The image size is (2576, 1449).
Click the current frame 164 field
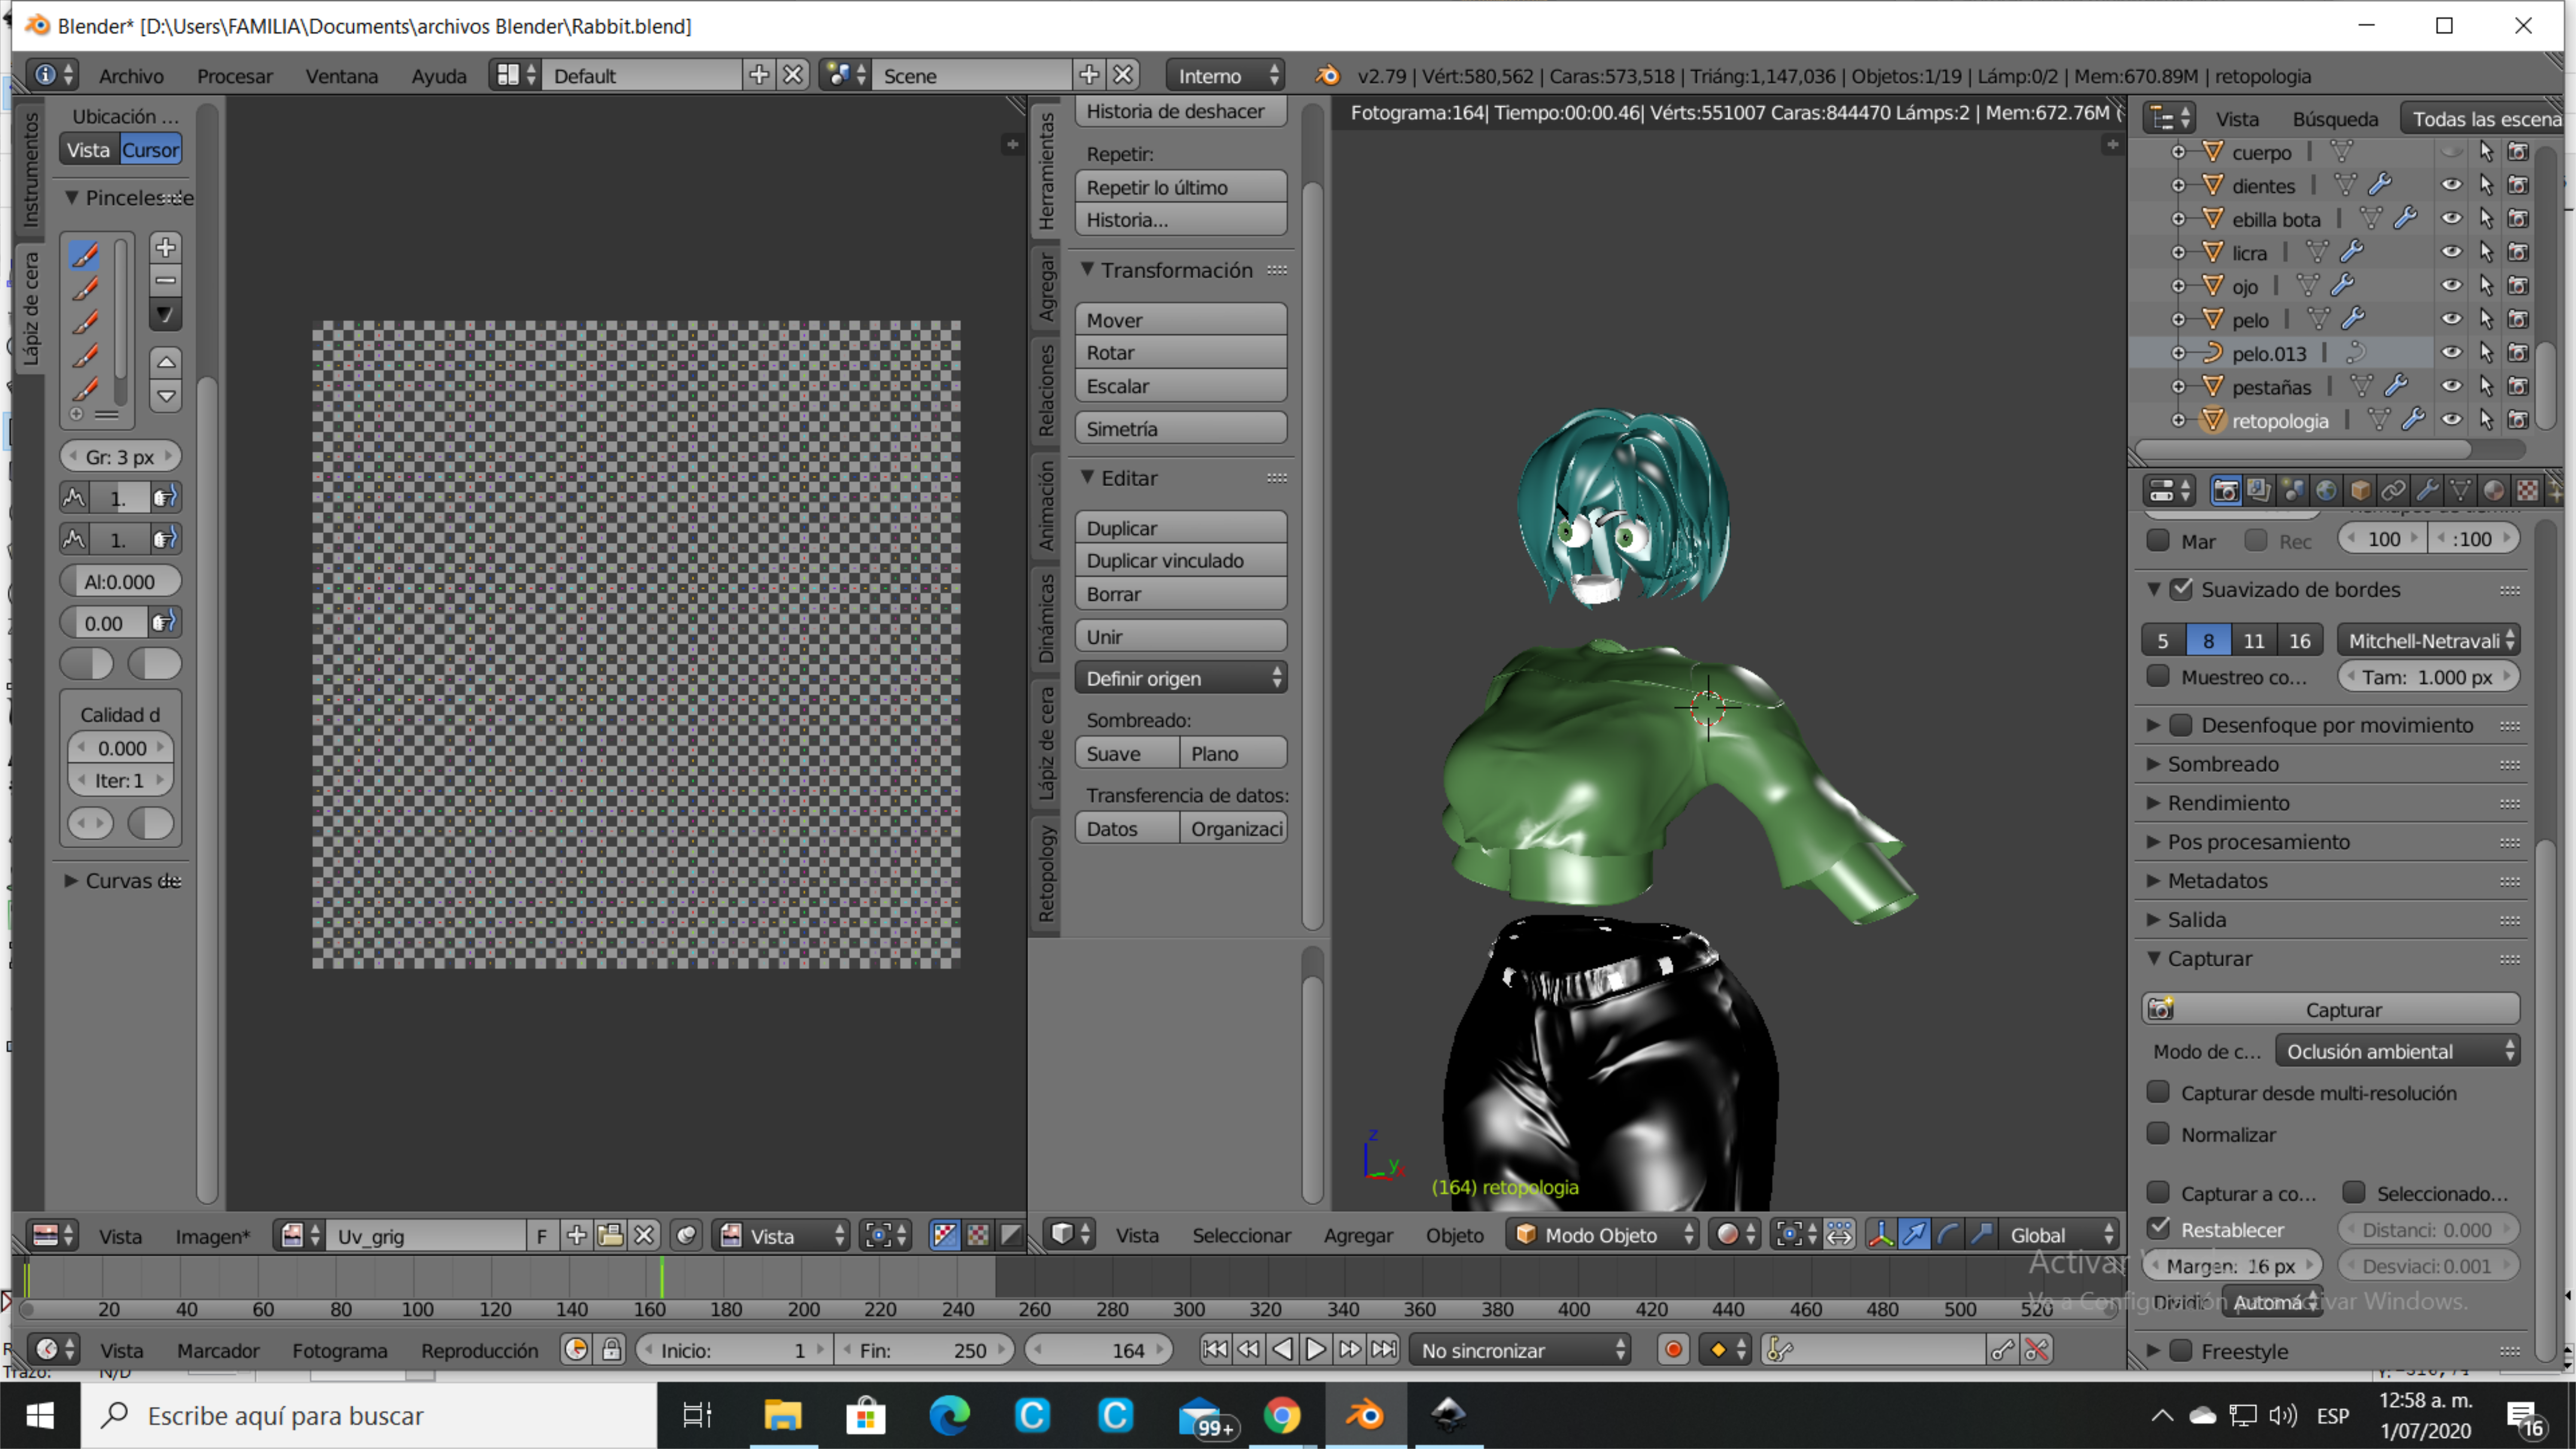(1100, 1350)
